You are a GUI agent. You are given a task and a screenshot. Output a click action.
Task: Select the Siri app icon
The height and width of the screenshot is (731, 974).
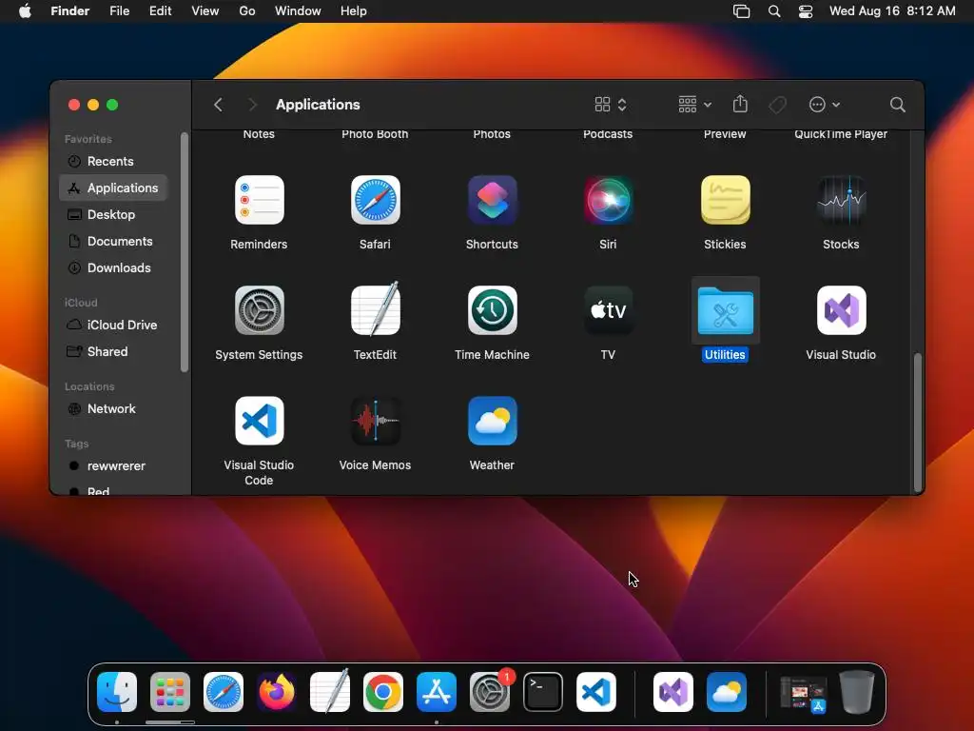point(608,200)
